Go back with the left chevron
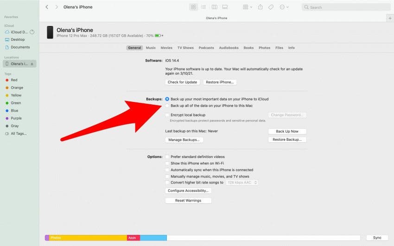The width and height of the screenshot is (394, 246). [47, 7]
